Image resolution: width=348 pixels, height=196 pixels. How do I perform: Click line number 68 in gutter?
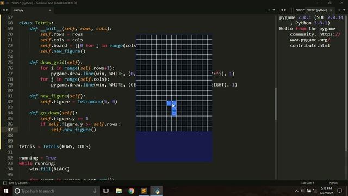point(10,23)
